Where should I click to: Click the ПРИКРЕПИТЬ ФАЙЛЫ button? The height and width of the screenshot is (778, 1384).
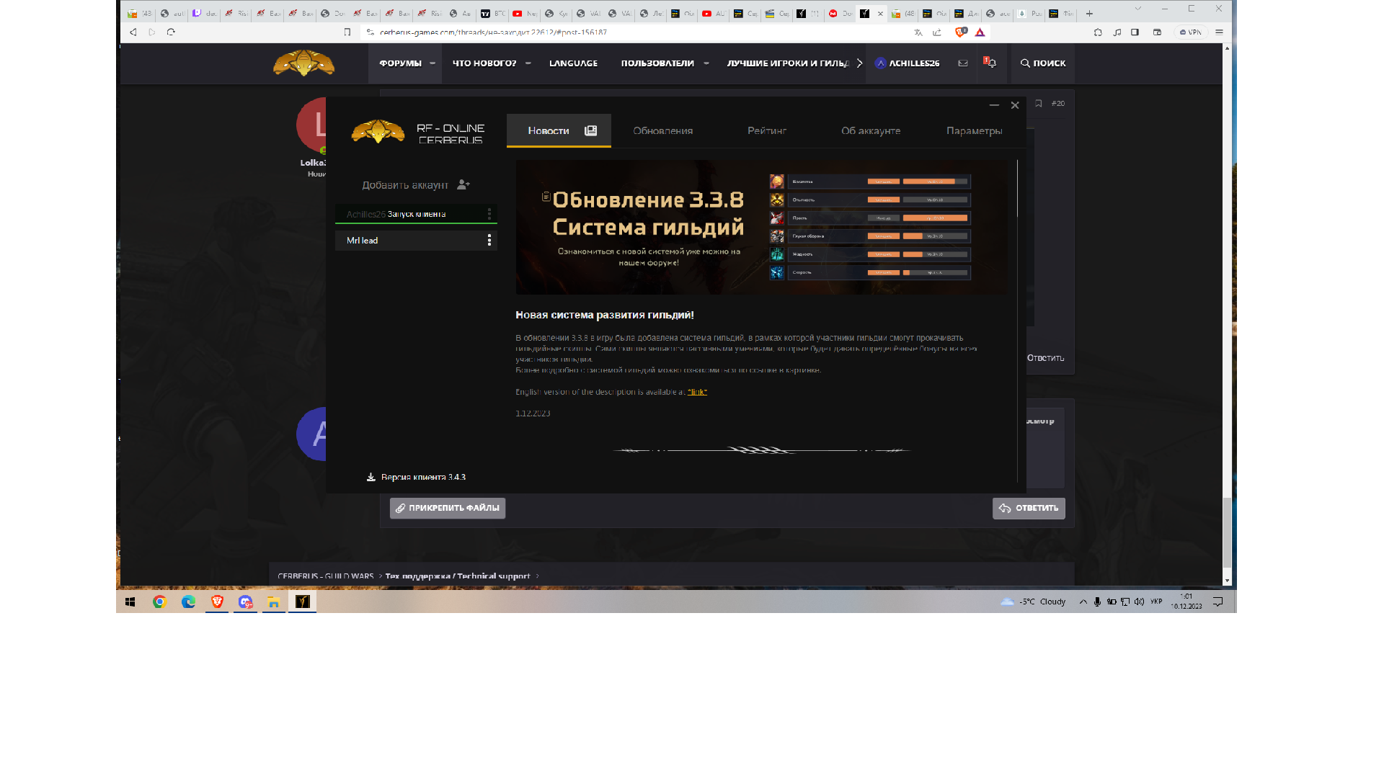coord(448,508)
